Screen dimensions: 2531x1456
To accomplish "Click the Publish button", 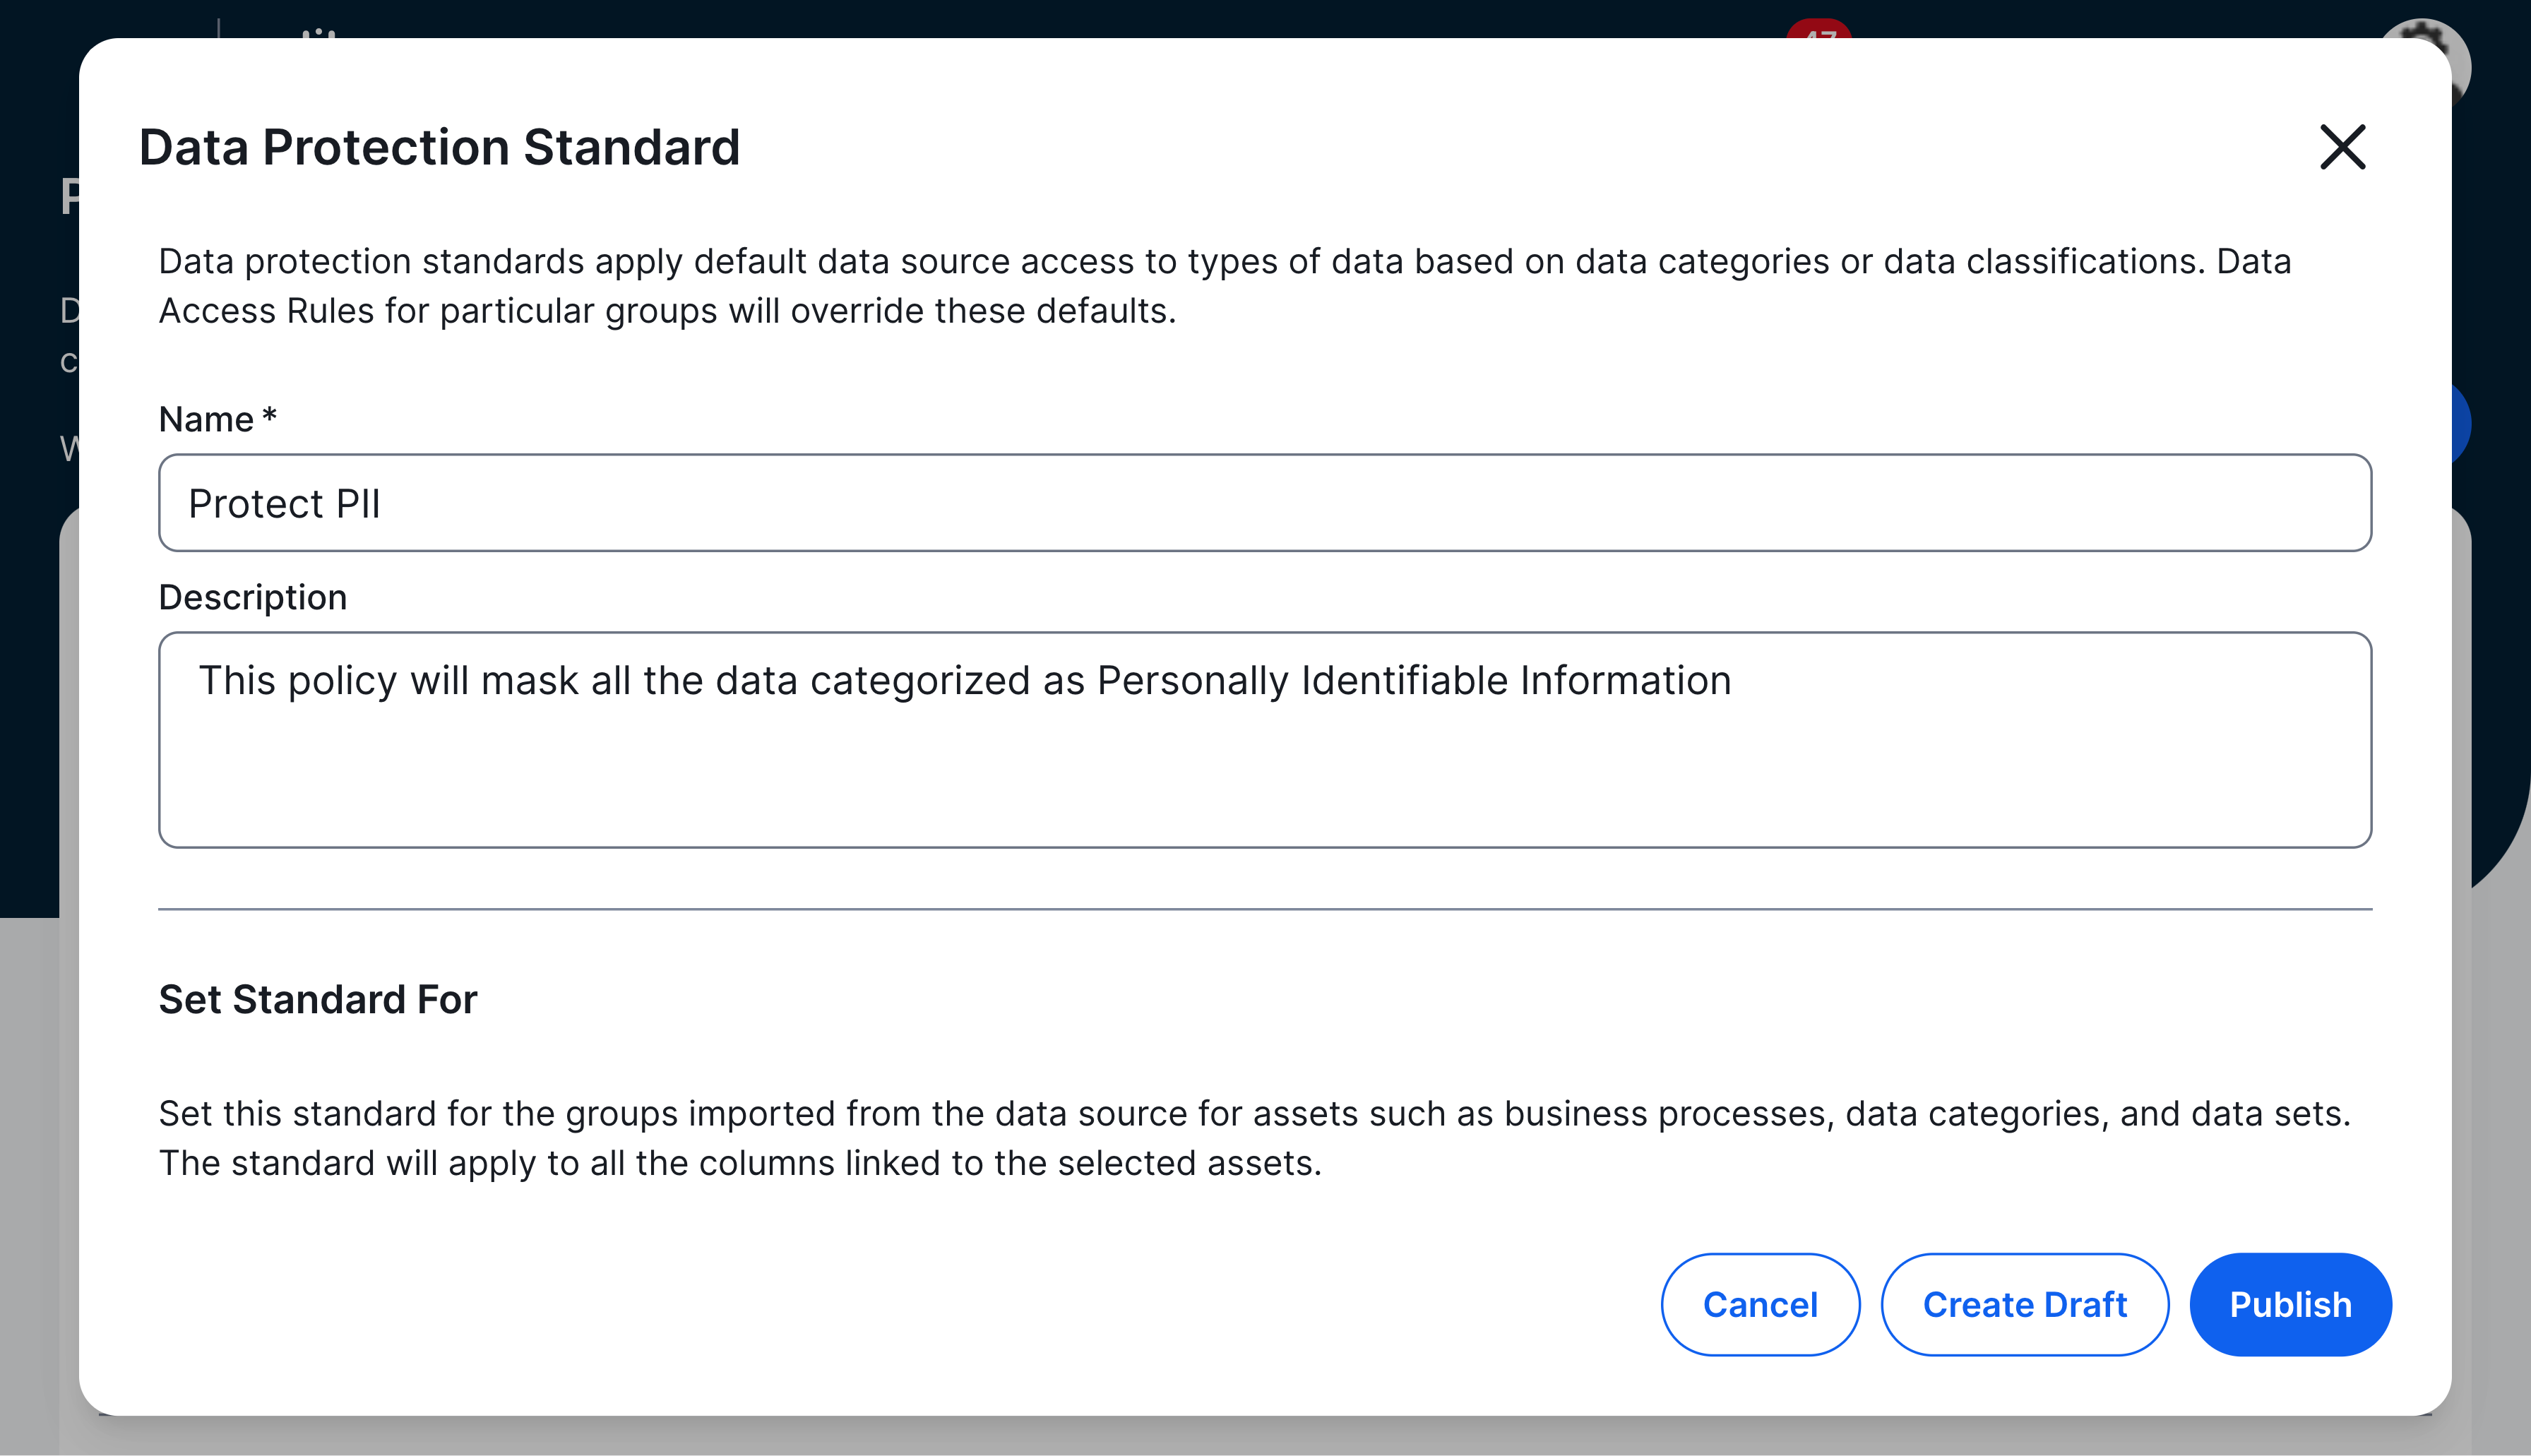I will point(2290,1304).
